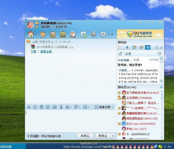
Task: Select member 美瞳韩服潮衣裤
Action: tap(138, 113)
